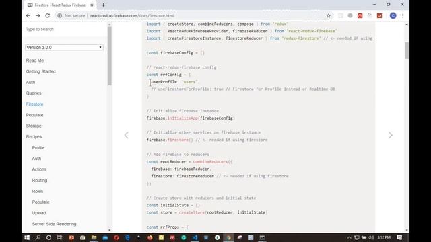Open the terminal app in taskbar
The width and height of the screenshot is (431, 242).
[x=262, y=237]
